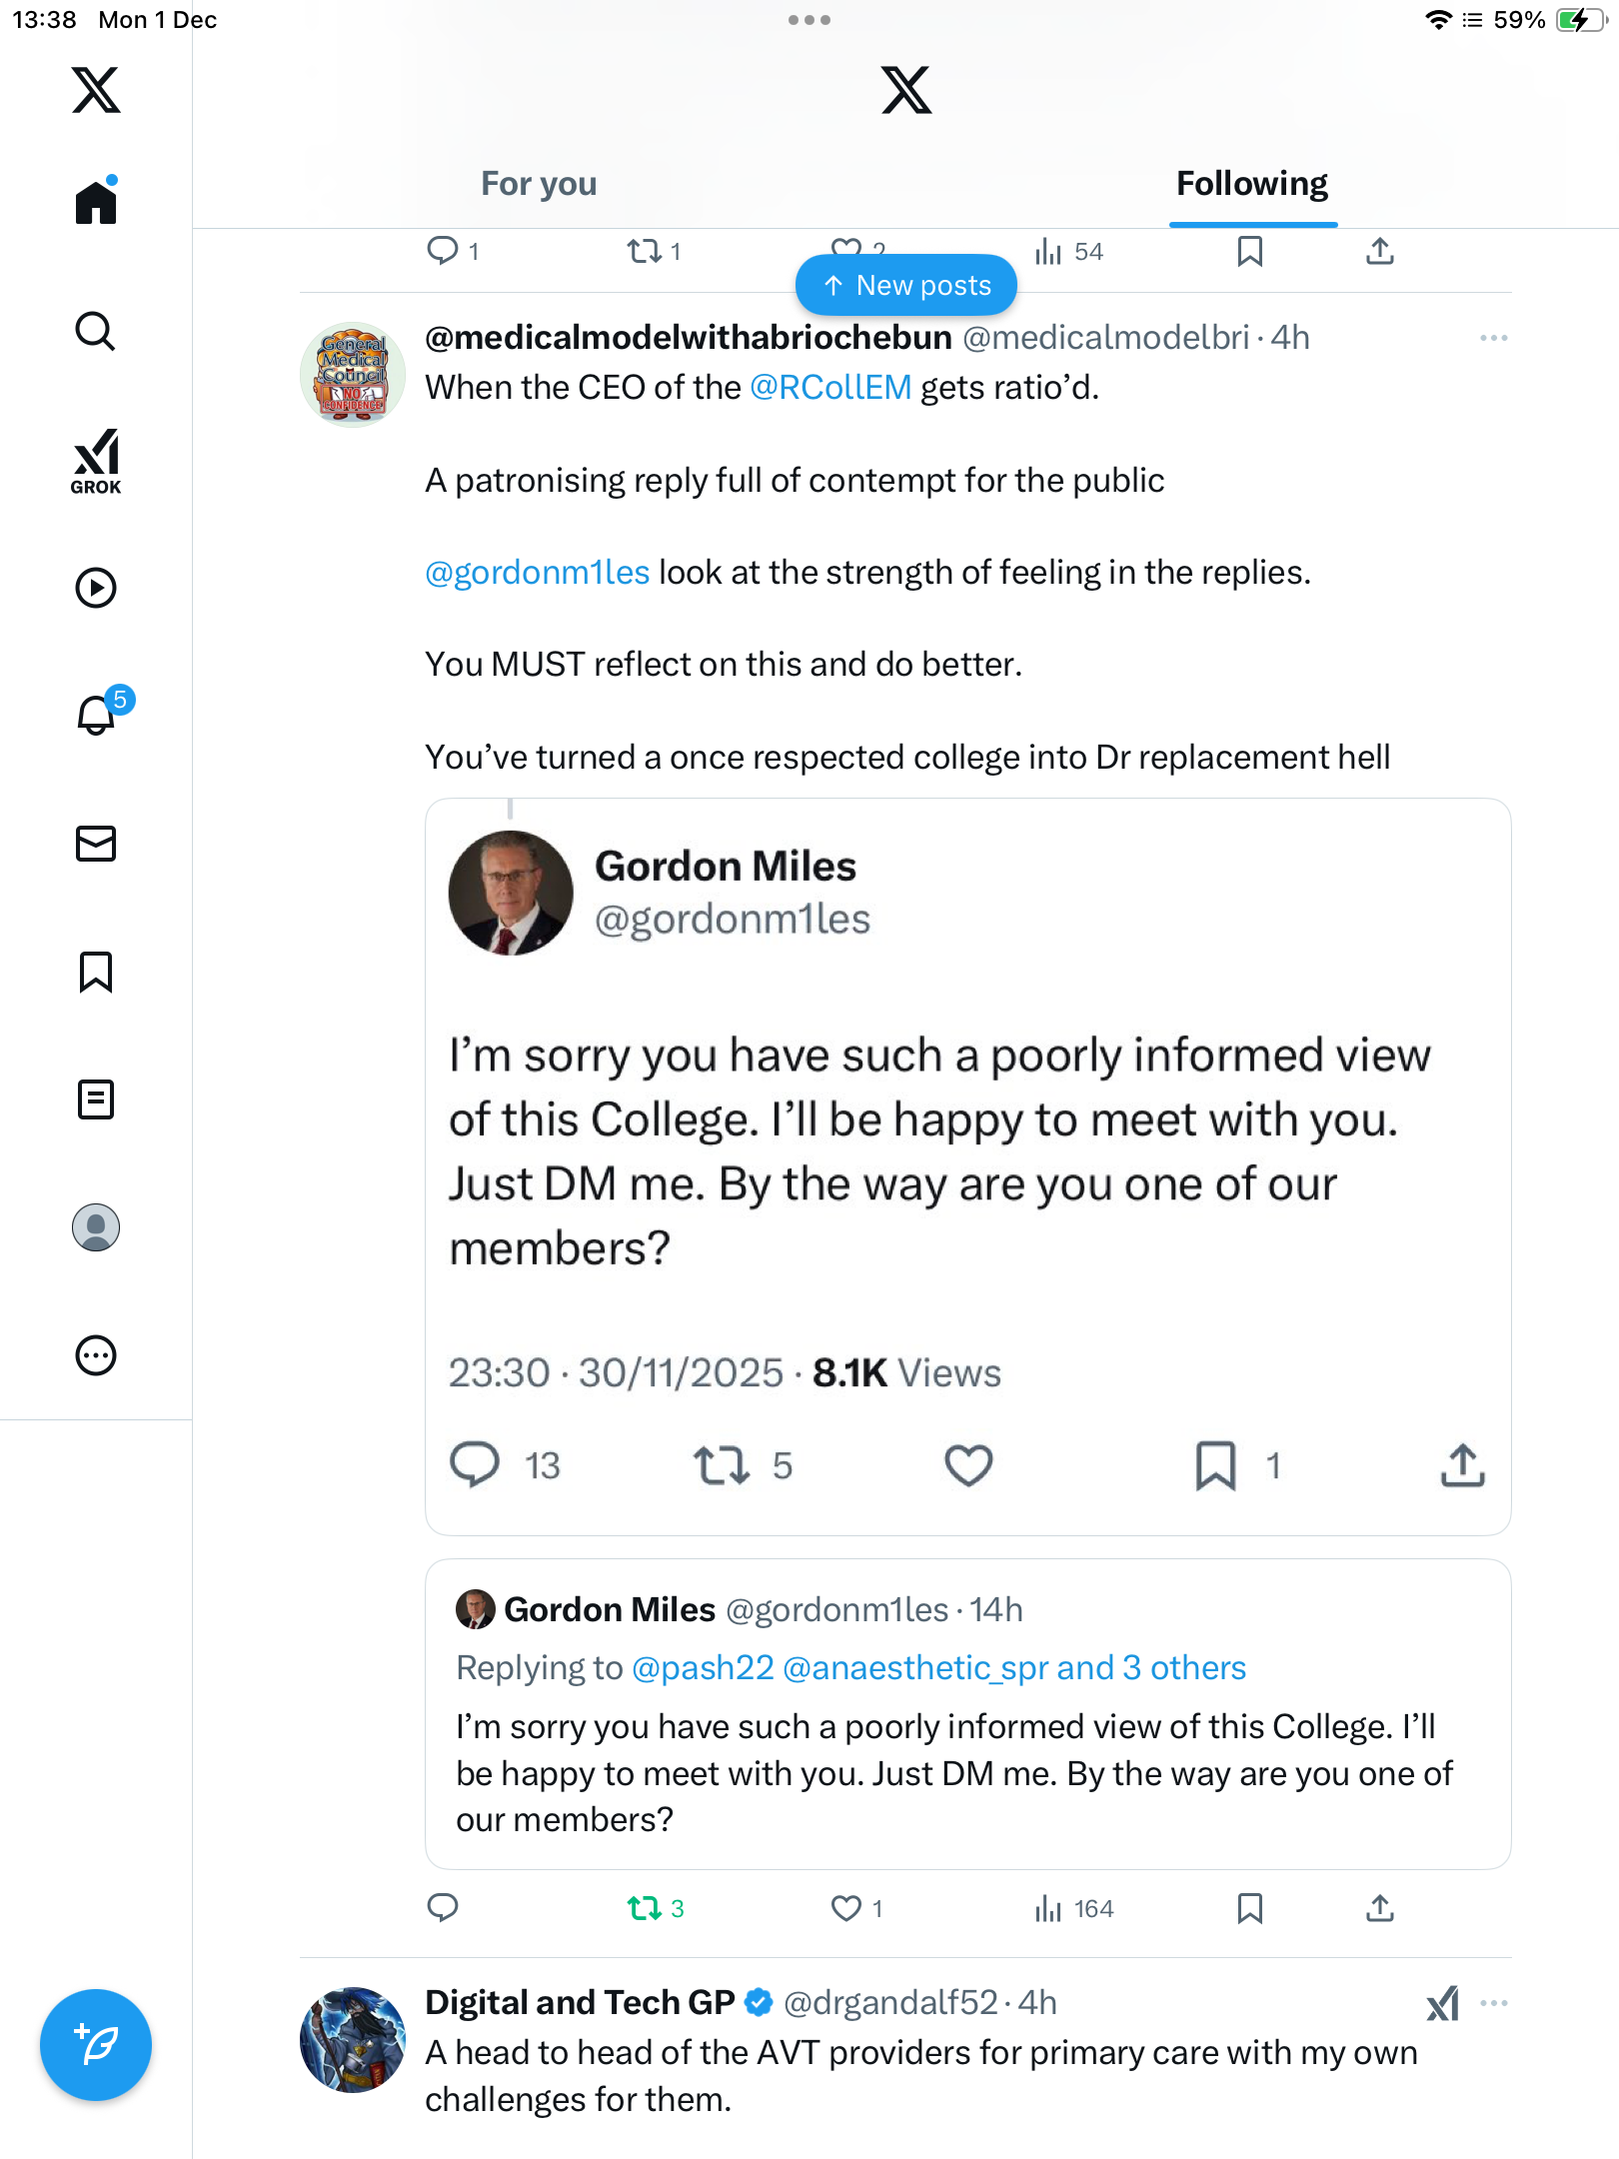Open the Search icon in sidebar
This screenshot has height=2159, width=1619.
(96, 332)
